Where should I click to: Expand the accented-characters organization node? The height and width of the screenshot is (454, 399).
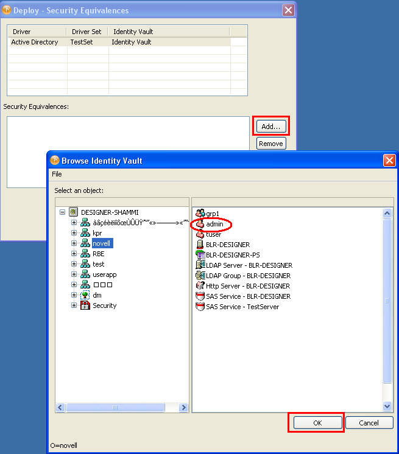click(74, 222)
